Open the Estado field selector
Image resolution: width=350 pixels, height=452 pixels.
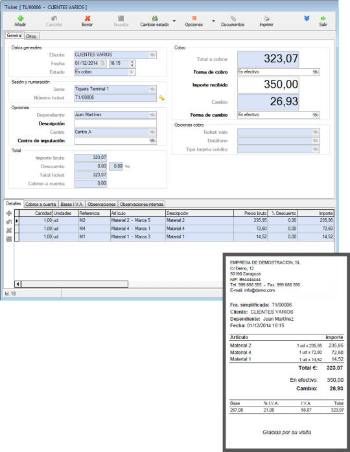pyautogui.click(x=132, y=72)
